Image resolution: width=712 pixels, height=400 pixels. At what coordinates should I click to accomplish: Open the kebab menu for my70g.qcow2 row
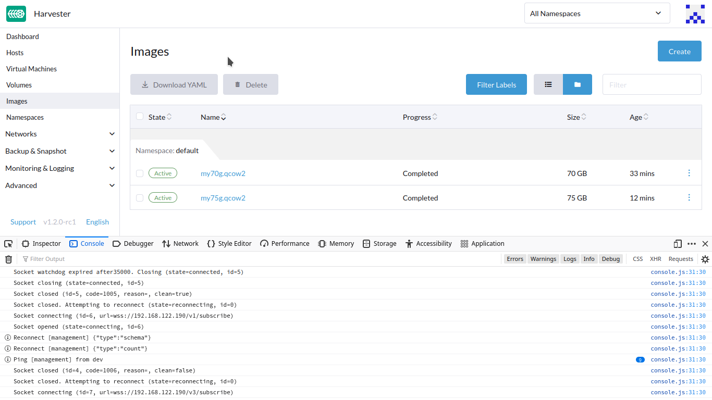click(x=689, y=173)
